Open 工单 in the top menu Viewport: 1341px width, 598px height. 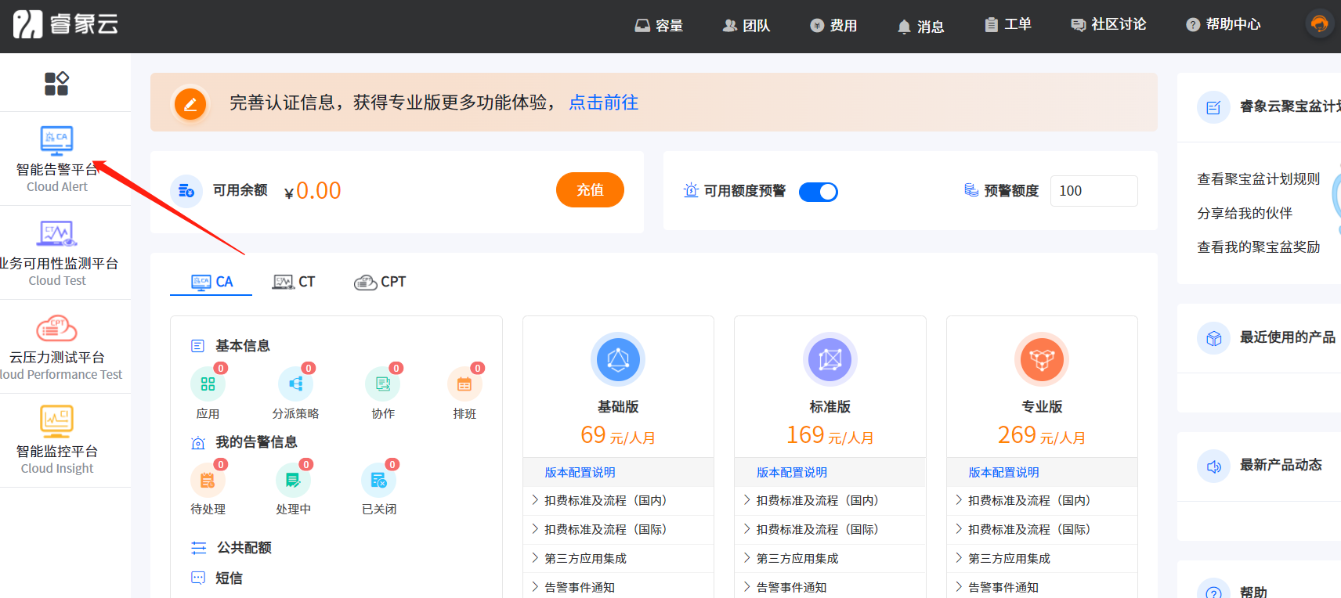tap(1008, 24)
